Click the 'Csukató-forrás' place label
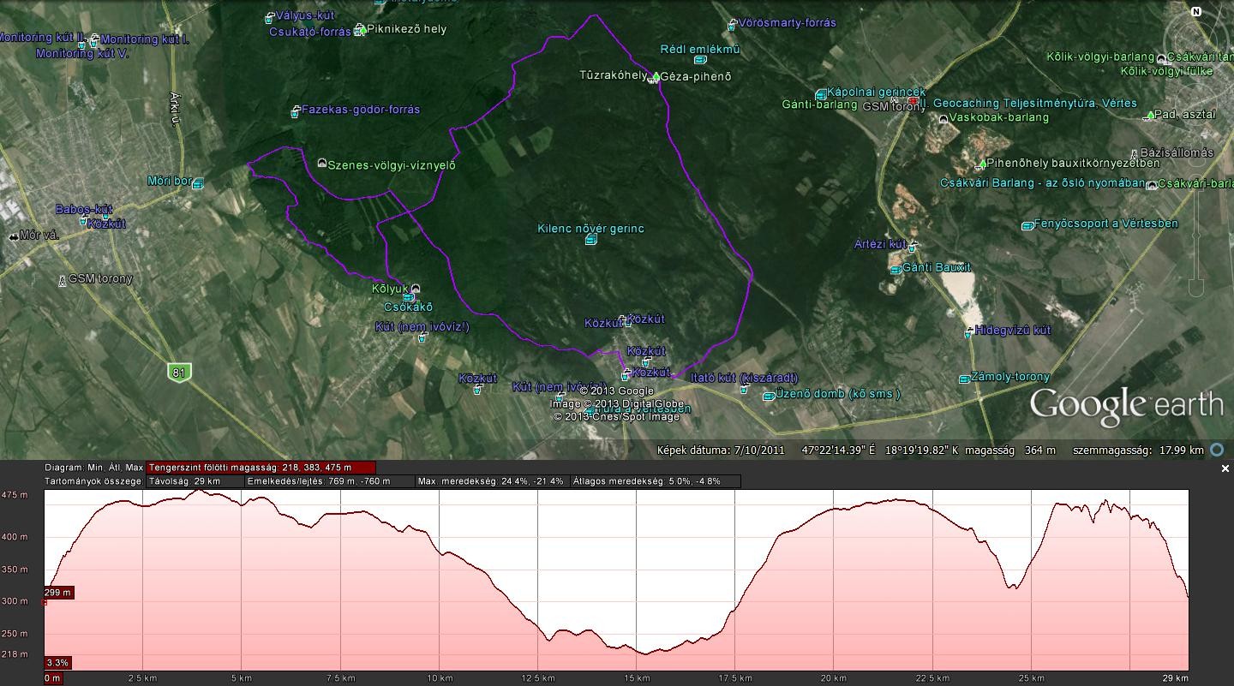Viewport: 1234px width, 686px height. coord(310,32)
